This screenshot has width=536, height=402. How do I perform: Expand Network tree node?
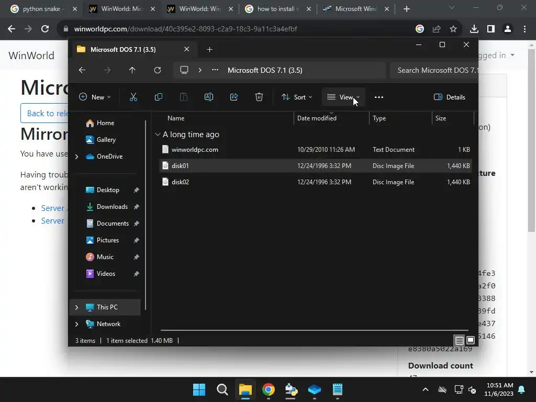(x=76, y=324)
